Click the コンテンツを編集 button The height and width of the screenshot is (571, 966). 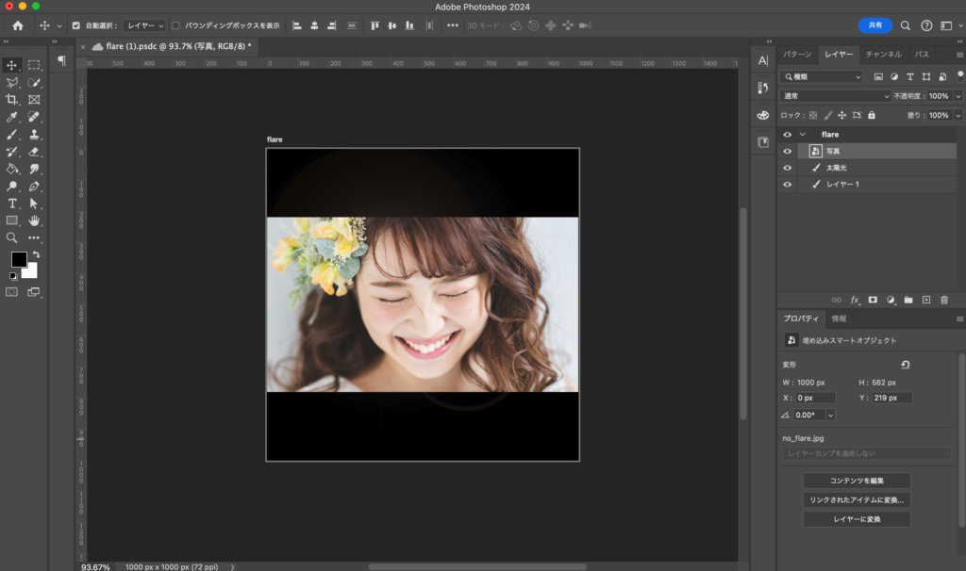857,481
